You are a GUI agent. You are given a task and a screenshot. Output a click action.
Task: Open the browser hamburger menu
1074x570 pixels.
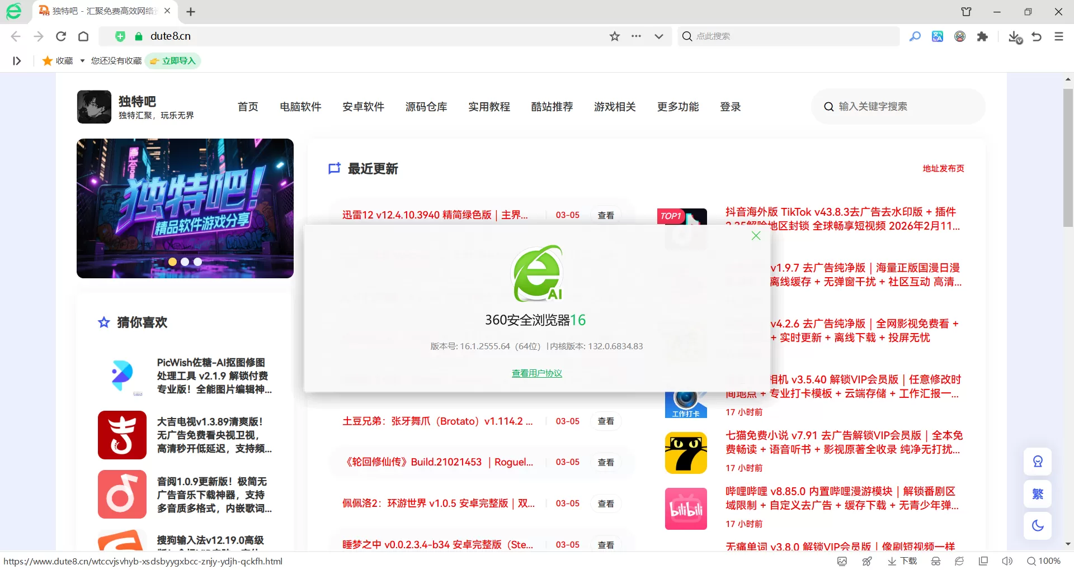click(1058, 36)
